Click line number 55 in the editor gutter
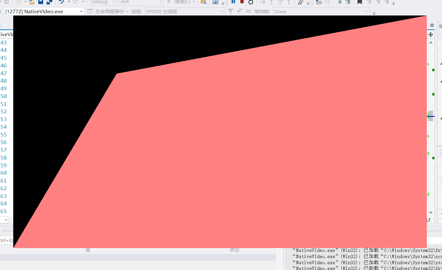The height and width of the screenshot is (270, 442). click(x=4, y=135)
